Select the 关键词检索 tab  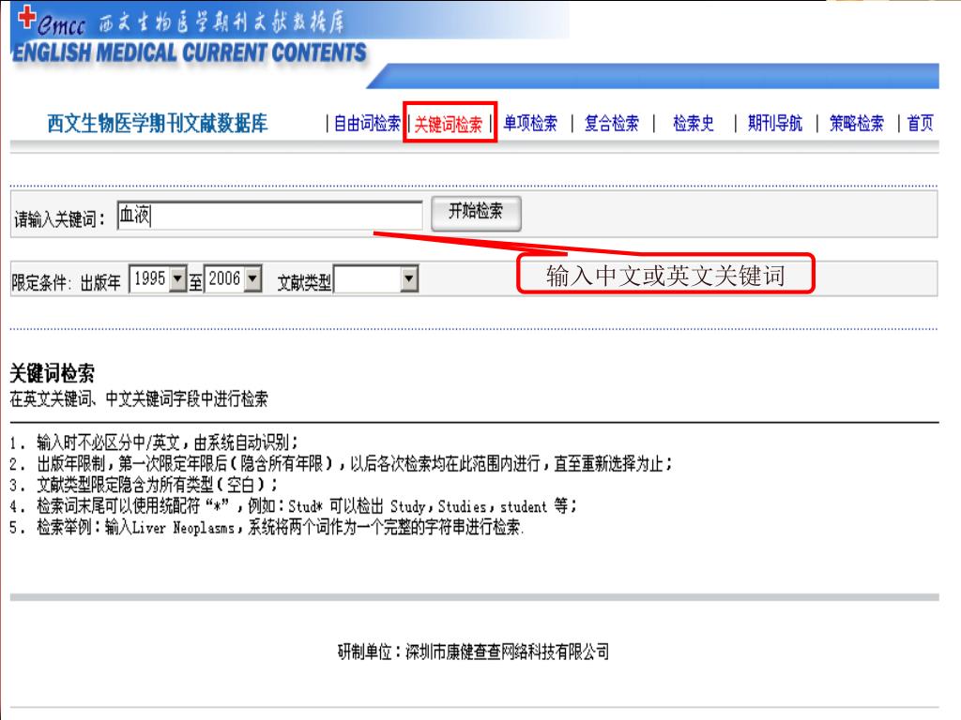click(449, 125)
